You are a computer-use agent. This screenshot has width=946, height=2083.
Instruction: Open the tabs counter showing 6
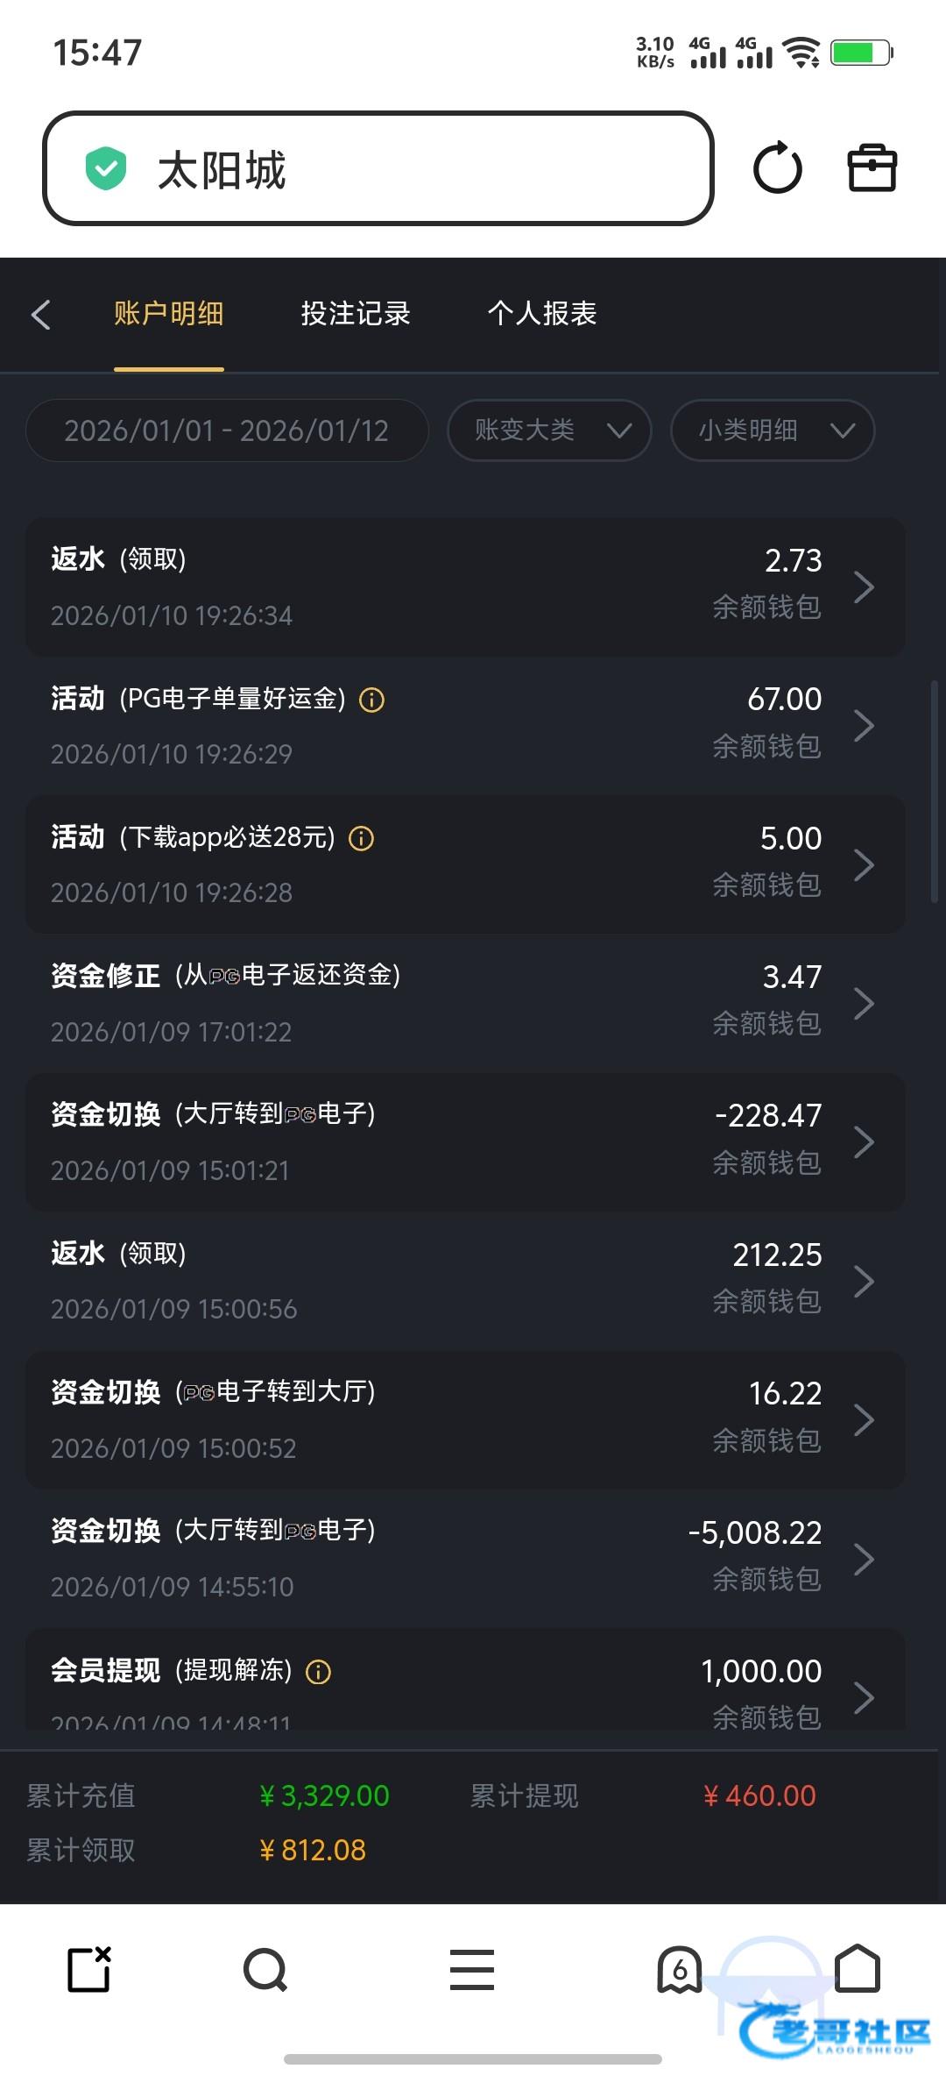pyautogui.click(x=680, y=1971)
